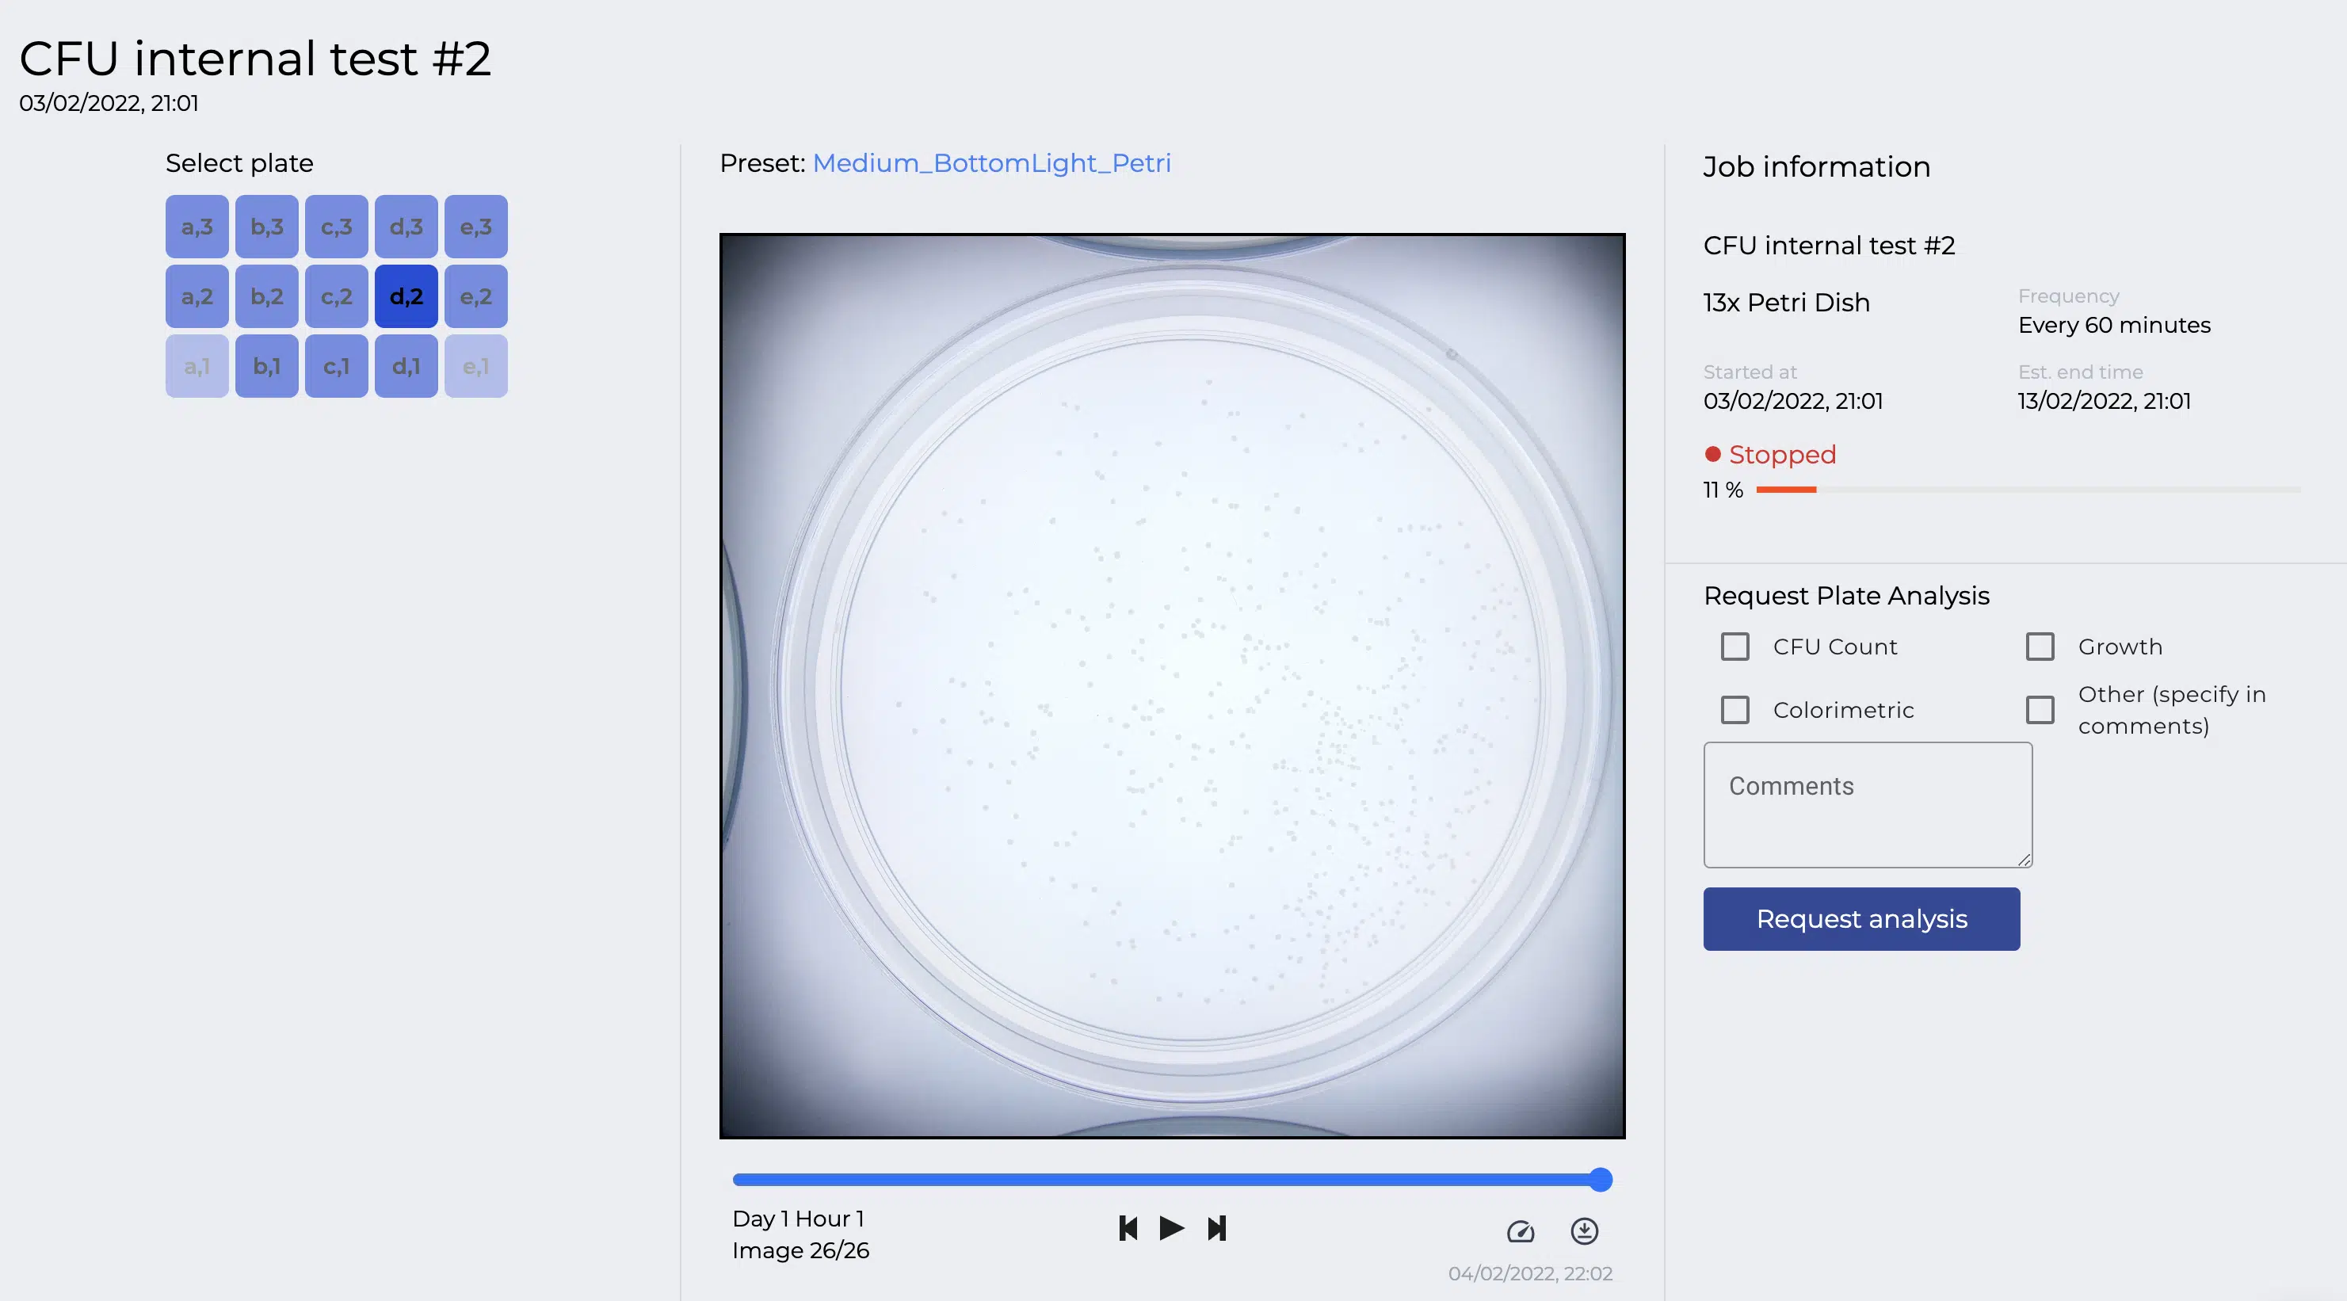Click the 'Image 26/26' counter text

801,1250
